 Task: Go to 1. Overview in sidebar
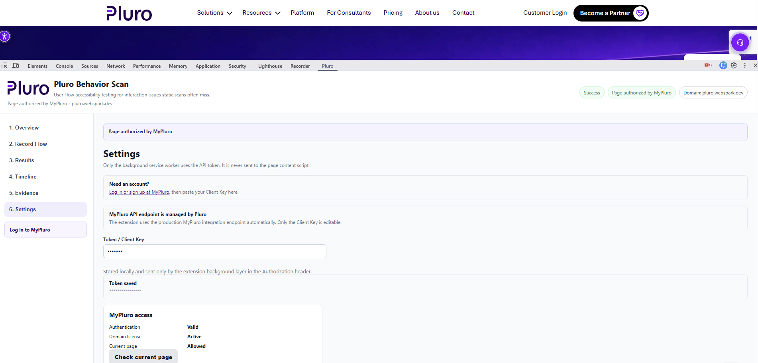(45, 128)
